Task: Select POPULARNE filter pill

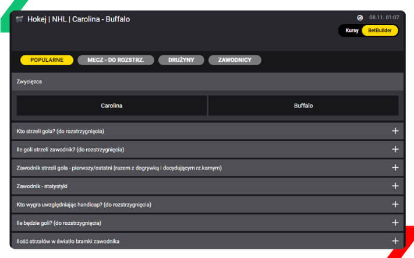Action: click(47, 60)
